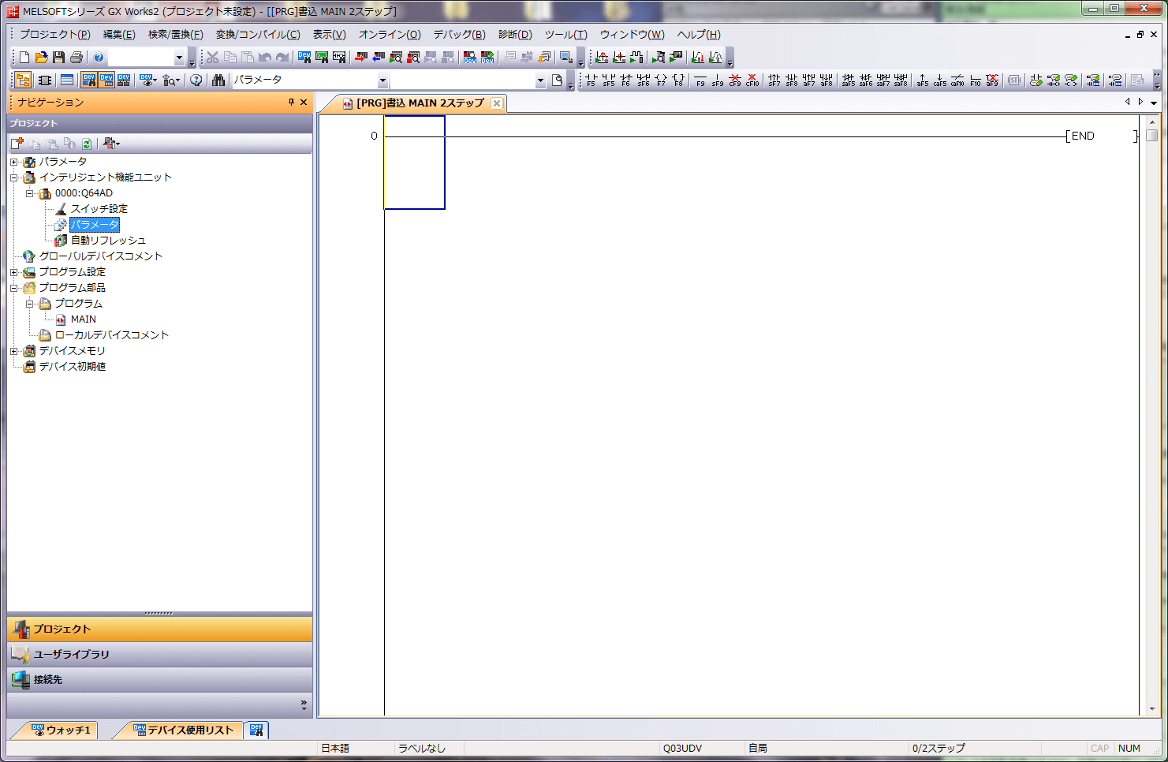
Task: Click the 接続先 panel button
Action: (x=47, y=680)
